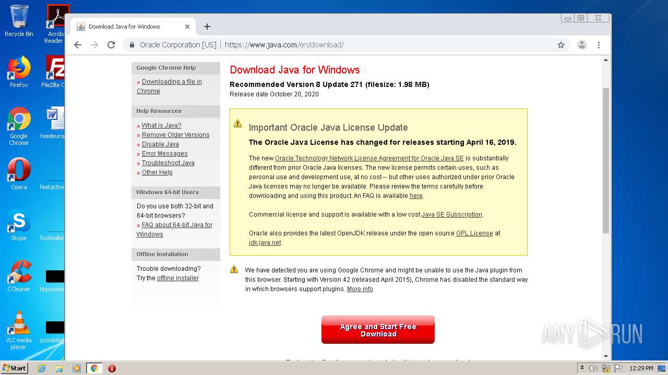The image size is (668, 375).
Task: Click the secure padlock icon in address bar
Action: pyautogui.click(x=132, y=45)
